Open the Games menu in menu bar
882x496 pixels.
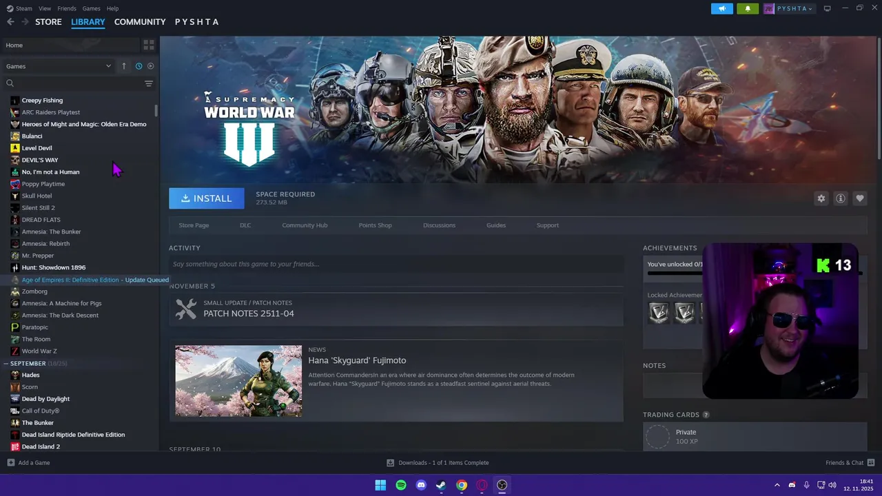(x=91, y=8)
